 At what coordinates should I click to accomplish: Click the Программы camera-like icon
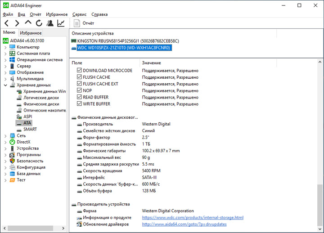(12, 155)
